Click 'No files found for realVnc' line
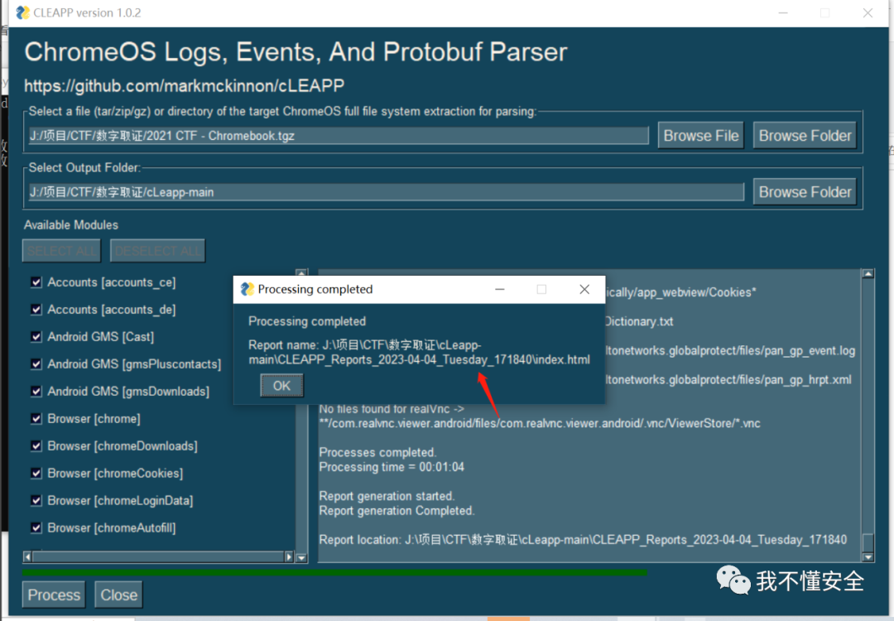The height and width of the screenshot is (621, 894). point(392,409)
